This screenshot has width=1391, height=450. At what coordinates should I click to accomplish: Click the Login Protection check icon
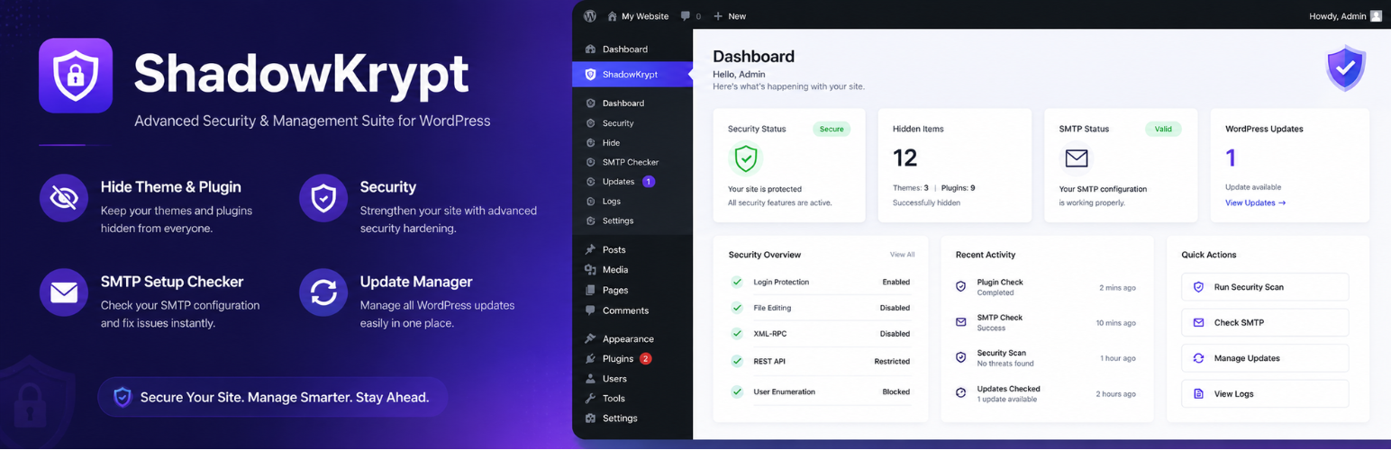pyautogui.click(x=737, y=283)
